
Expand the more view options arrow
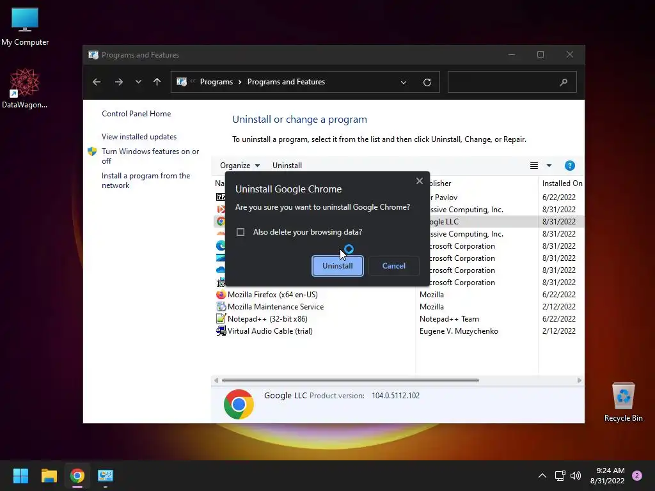[549, 166]
